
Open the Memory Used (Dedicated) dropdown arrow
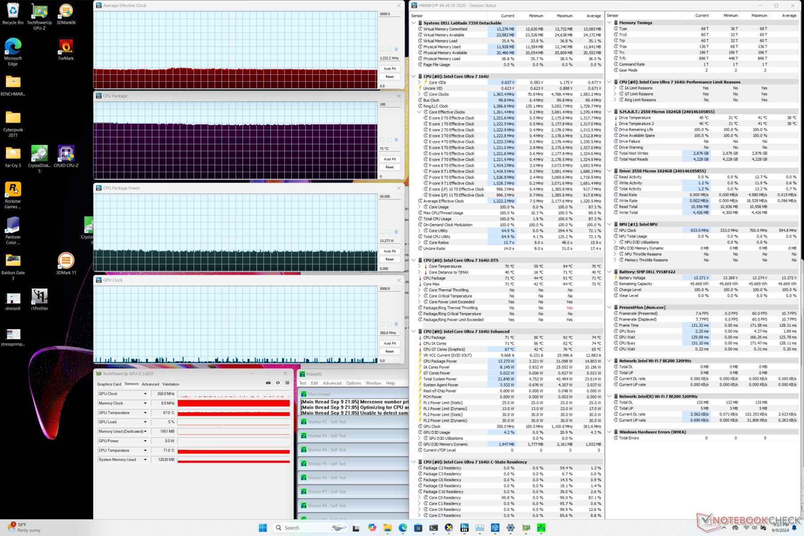pyautogui.click(x=145, y=431)
